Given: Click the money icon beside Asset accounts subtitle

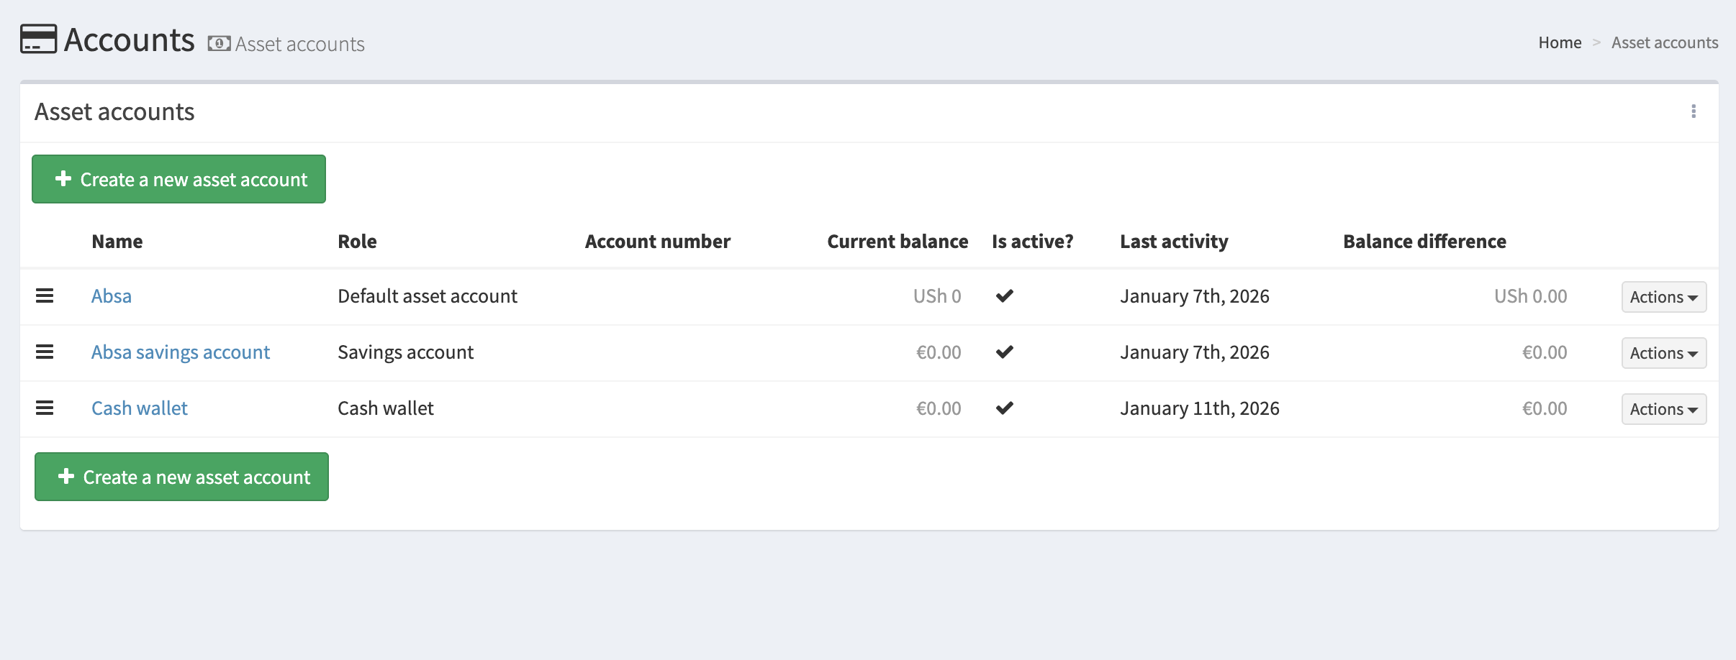Looking at the screenshot, I should click(x=220, y=43).
